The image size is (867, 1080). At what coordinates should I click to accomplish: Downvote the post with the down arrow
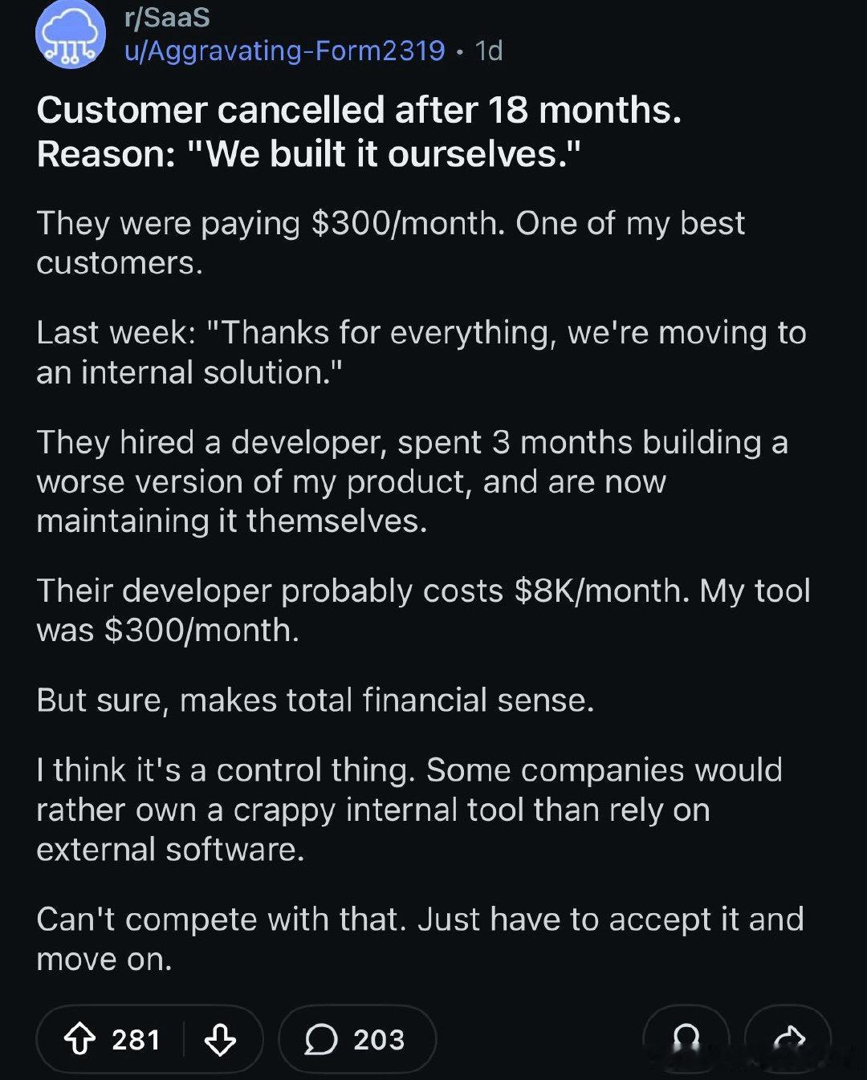click(220, 1039)
